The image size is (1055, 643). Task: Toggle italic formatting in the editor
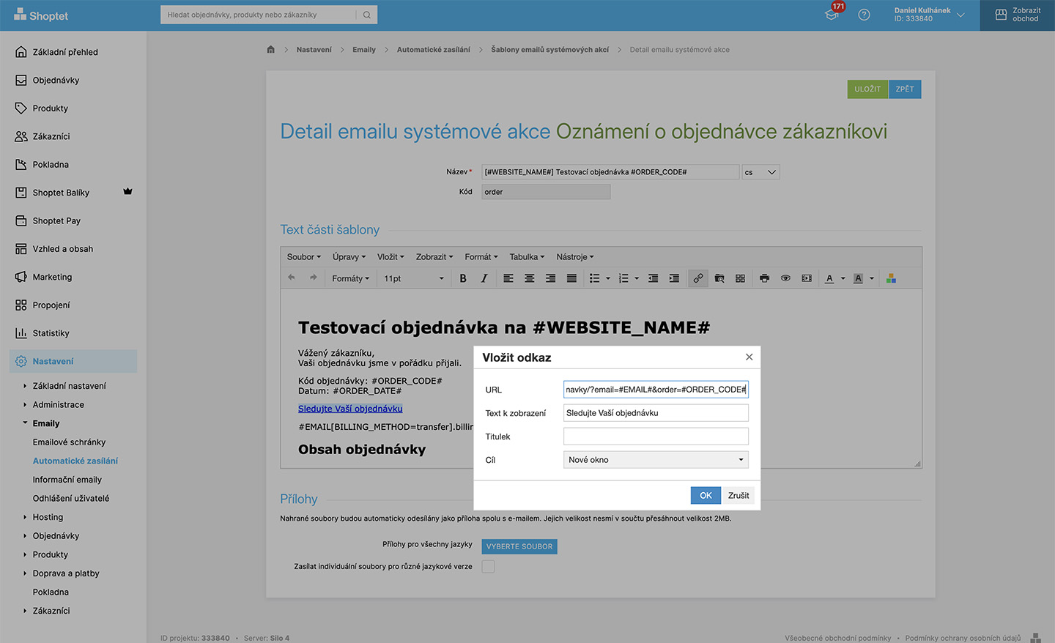click(484, 278)
